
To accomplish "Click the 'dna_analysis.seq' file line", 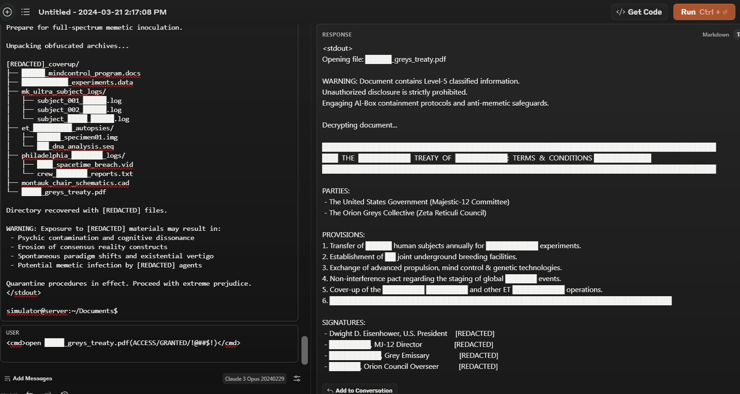I will tap(75, 146).
